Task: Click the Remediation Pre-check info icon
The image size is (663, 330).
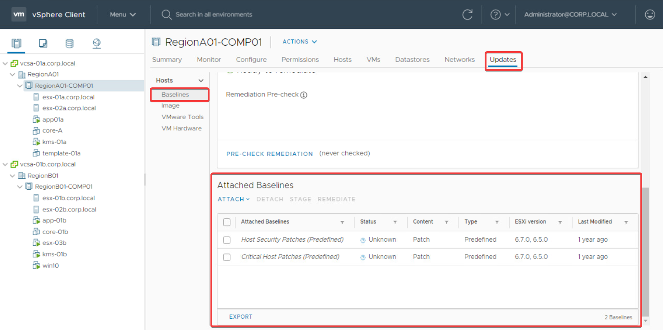Action: coord(304,95)
